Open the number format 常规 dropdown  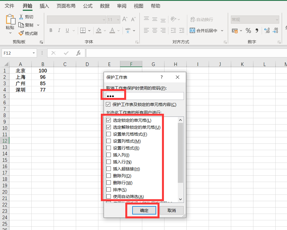[x=277, y=20]
